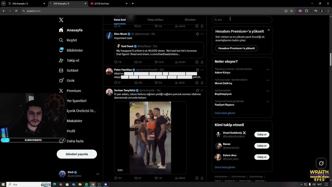Reply to Serkan Tanyildizi post
332x187 pixels.
118,178
